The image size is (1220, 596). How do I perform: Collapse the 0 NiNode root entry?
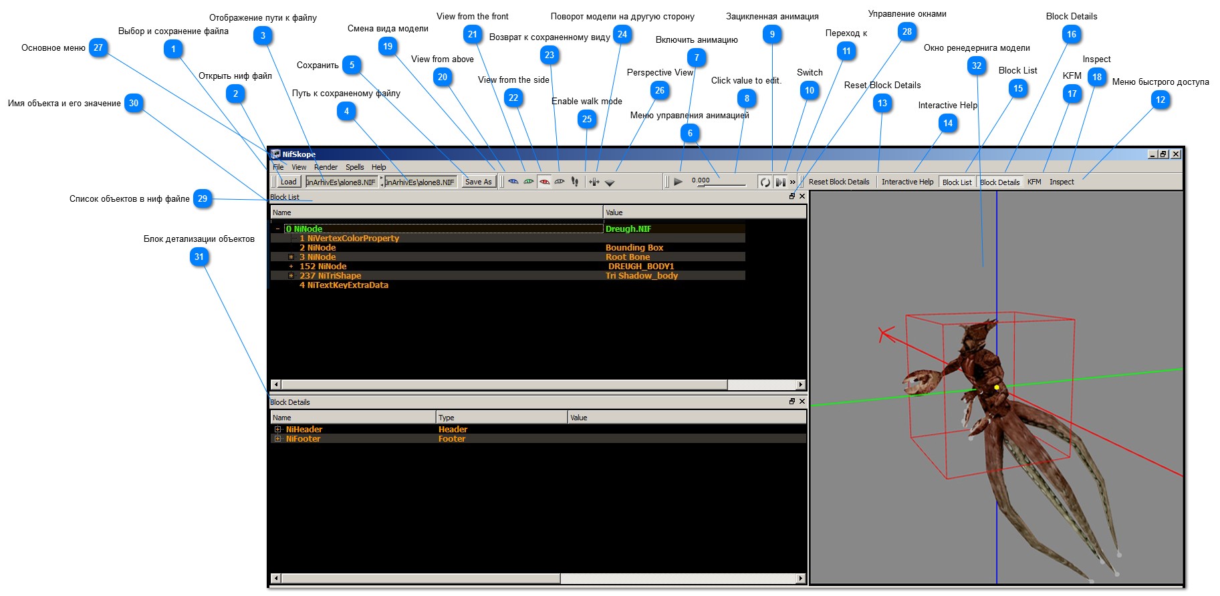tap(277, 229)
